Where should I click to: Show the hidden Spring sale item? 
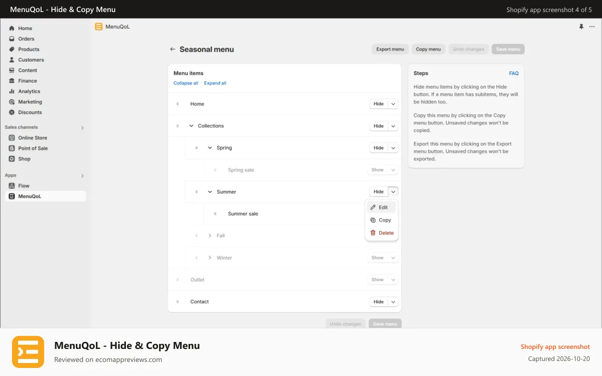pyautogui.click(x=378, y=170)
